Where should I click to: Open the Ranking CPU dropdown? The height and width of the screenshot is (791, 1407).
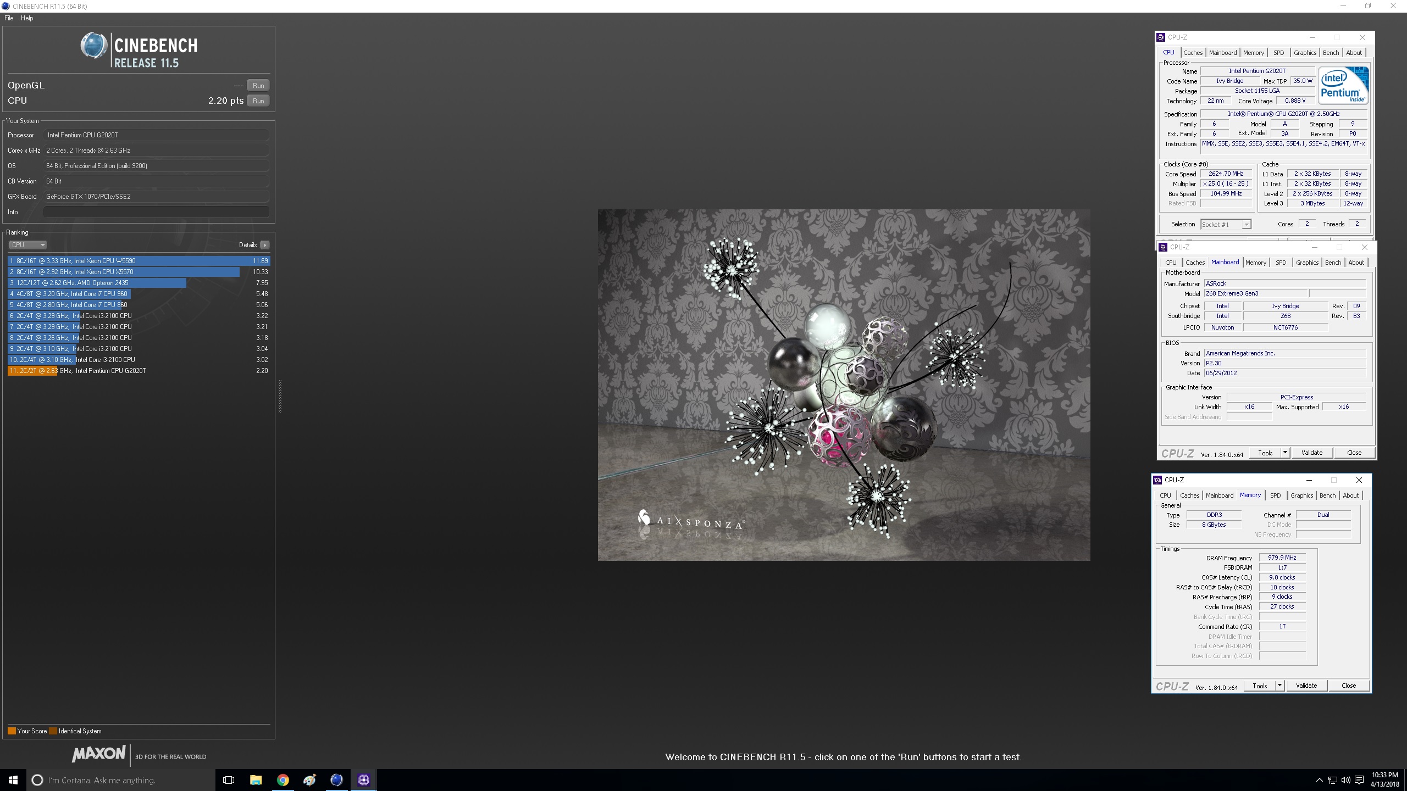pos(27,245)
